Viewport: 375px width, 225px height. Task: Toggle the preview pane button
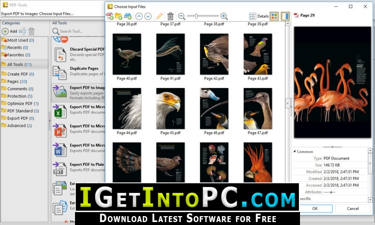pyautogui.click(x=285, y=16)
